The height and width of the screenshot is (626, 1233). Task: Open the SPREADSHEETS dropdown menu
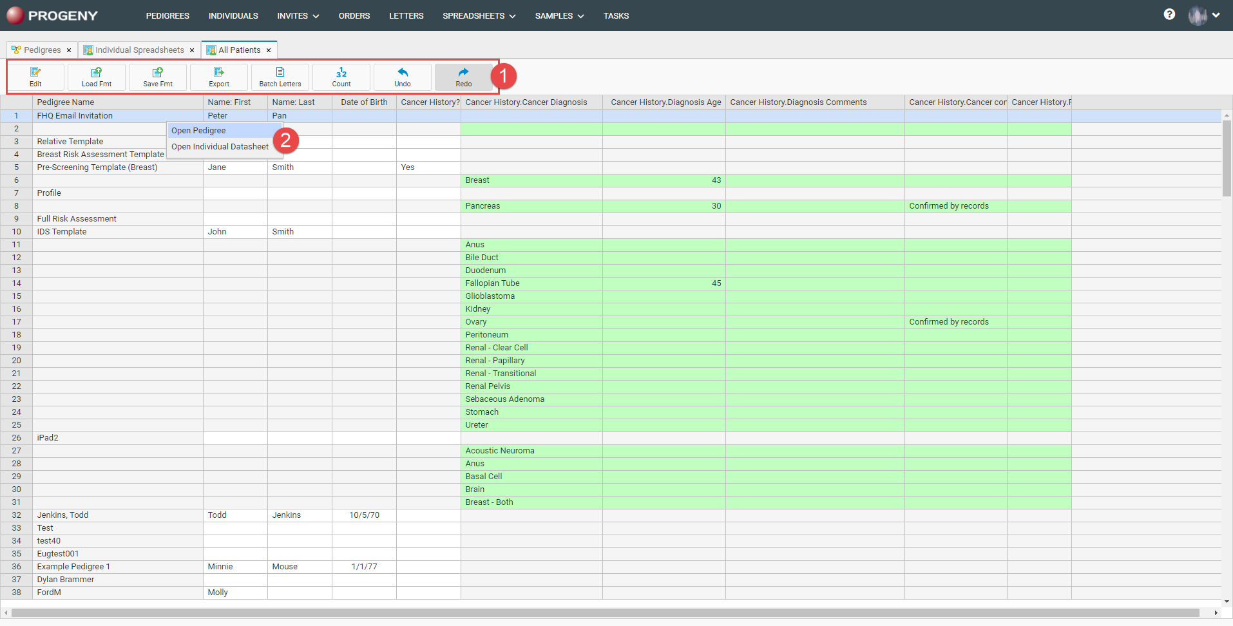479,15
